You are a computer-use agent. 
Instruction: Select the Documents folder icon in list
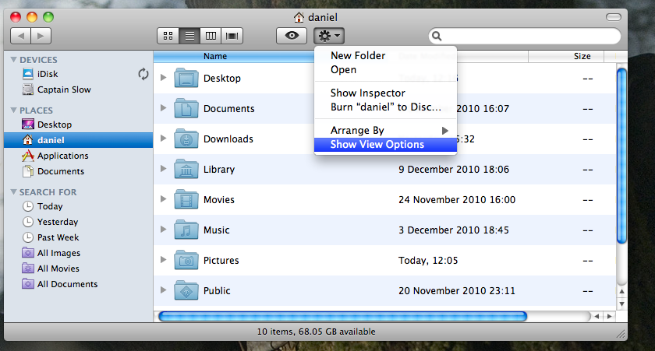click(186, 108)
